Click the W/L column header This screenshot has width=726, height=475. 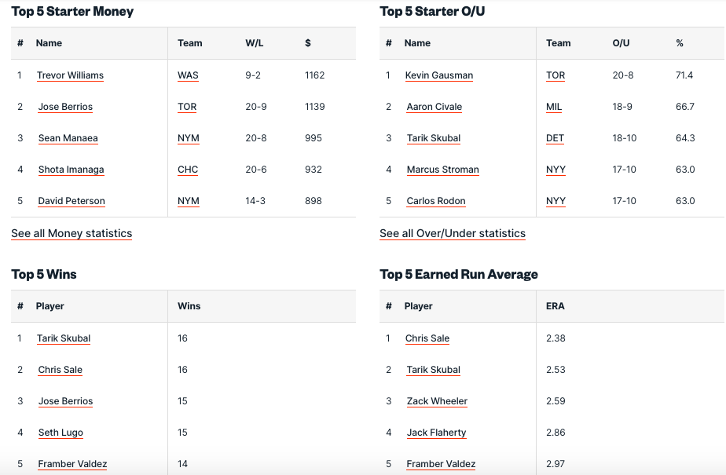pyautogui.click(x=255, y=43)
